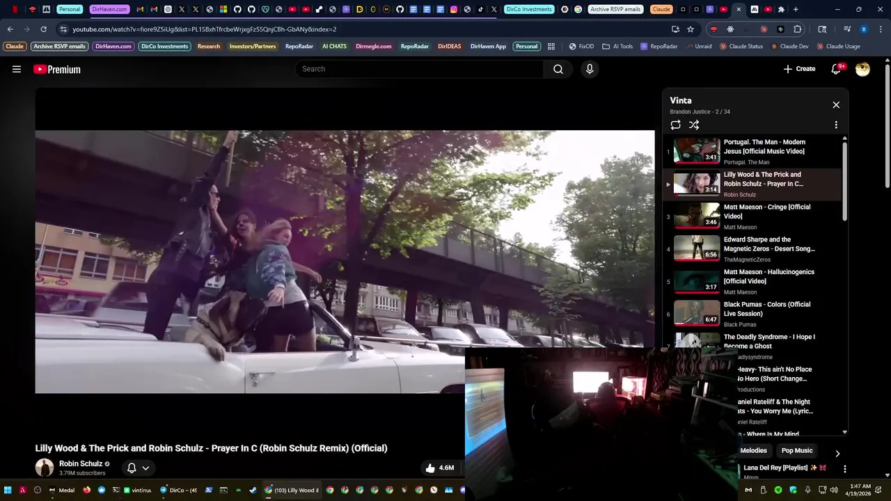
Task: Click the search magnifier button
Action: pos(558,69)
